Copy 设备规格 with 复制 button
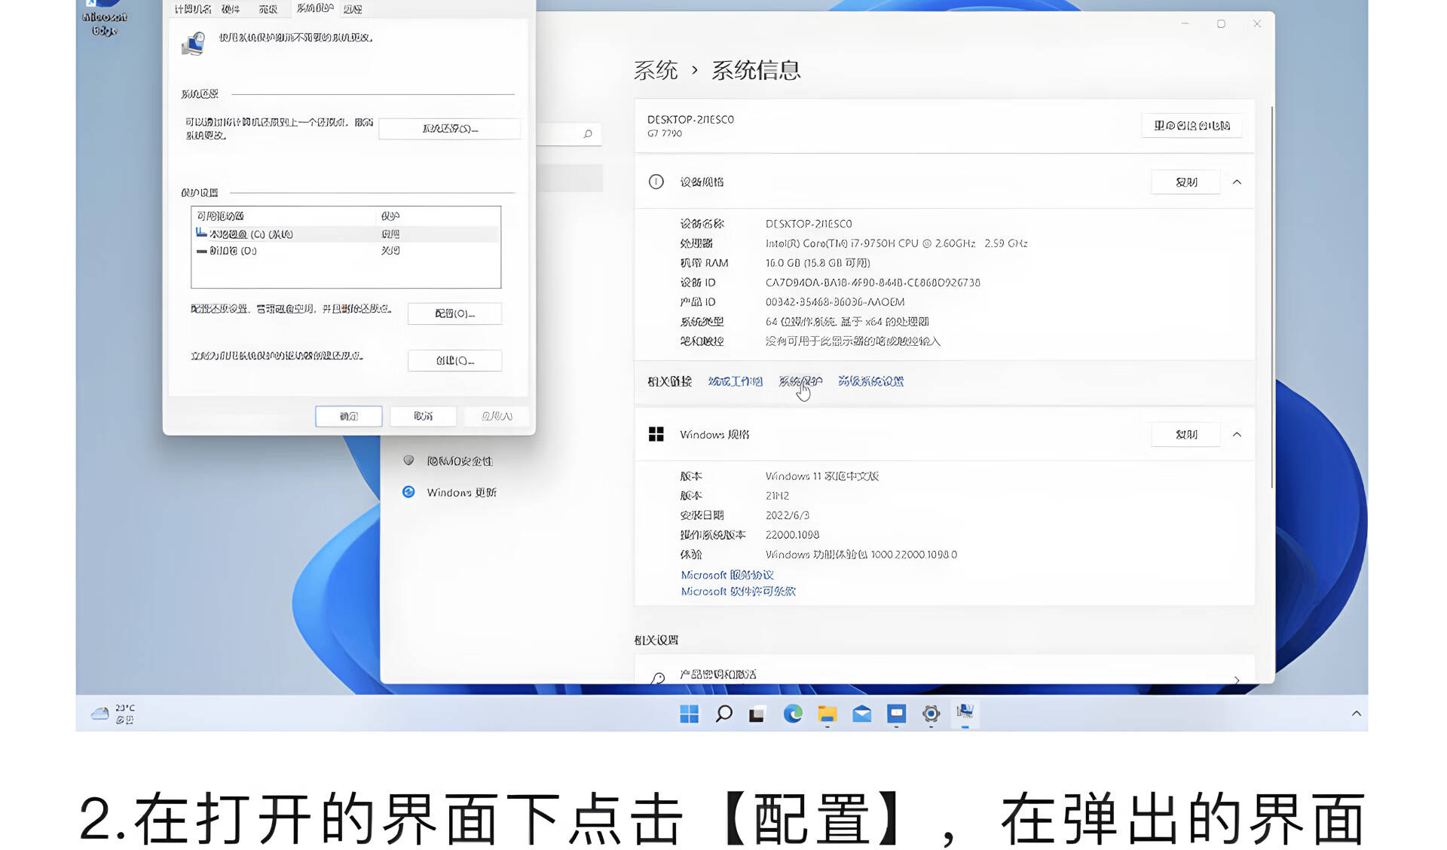Viewport: 1447px width, 850px height. [x=1185, y=182]
